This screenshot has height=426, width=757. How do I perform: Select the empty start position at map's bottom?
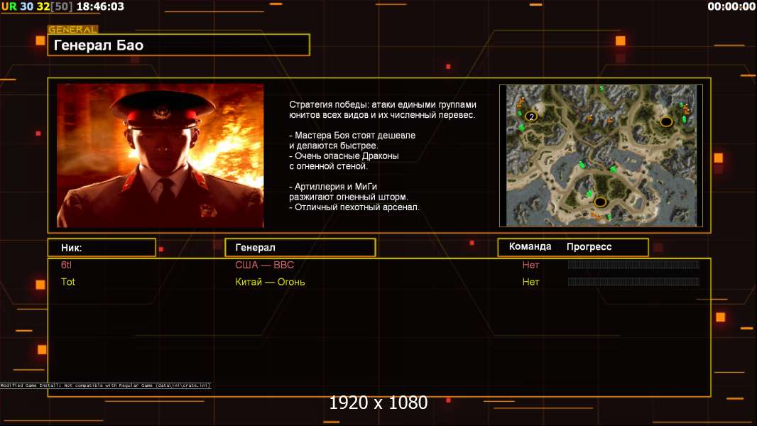(x=600, y=202)
